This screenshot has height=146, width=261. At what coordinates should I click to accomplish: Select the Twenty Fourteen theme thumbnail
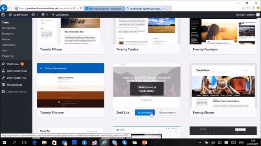[x=223, y=31]
